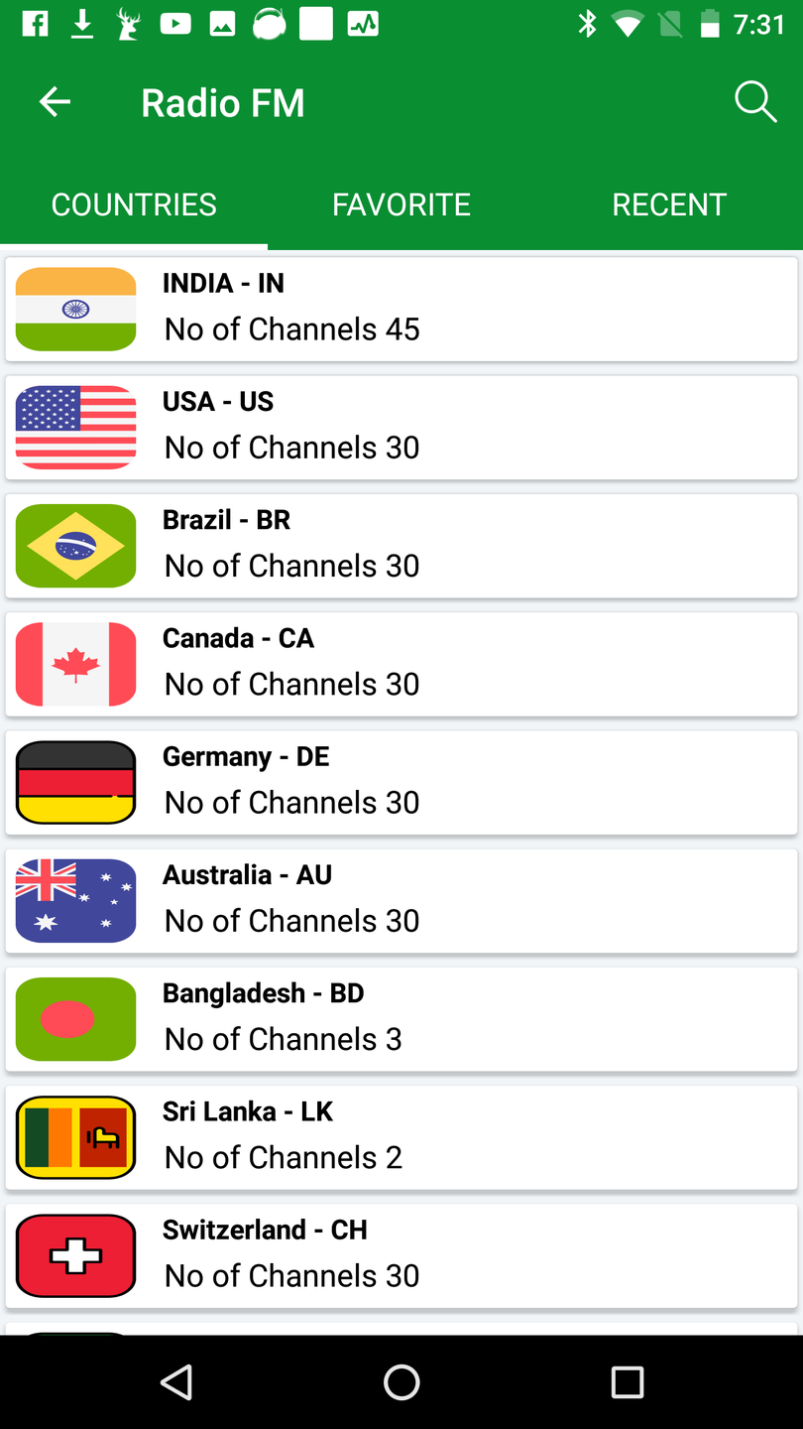Screen dimensions: 803x1429
Task: Tap the back arrow icon
Action: pyautogui.click(x=55, y=102)
